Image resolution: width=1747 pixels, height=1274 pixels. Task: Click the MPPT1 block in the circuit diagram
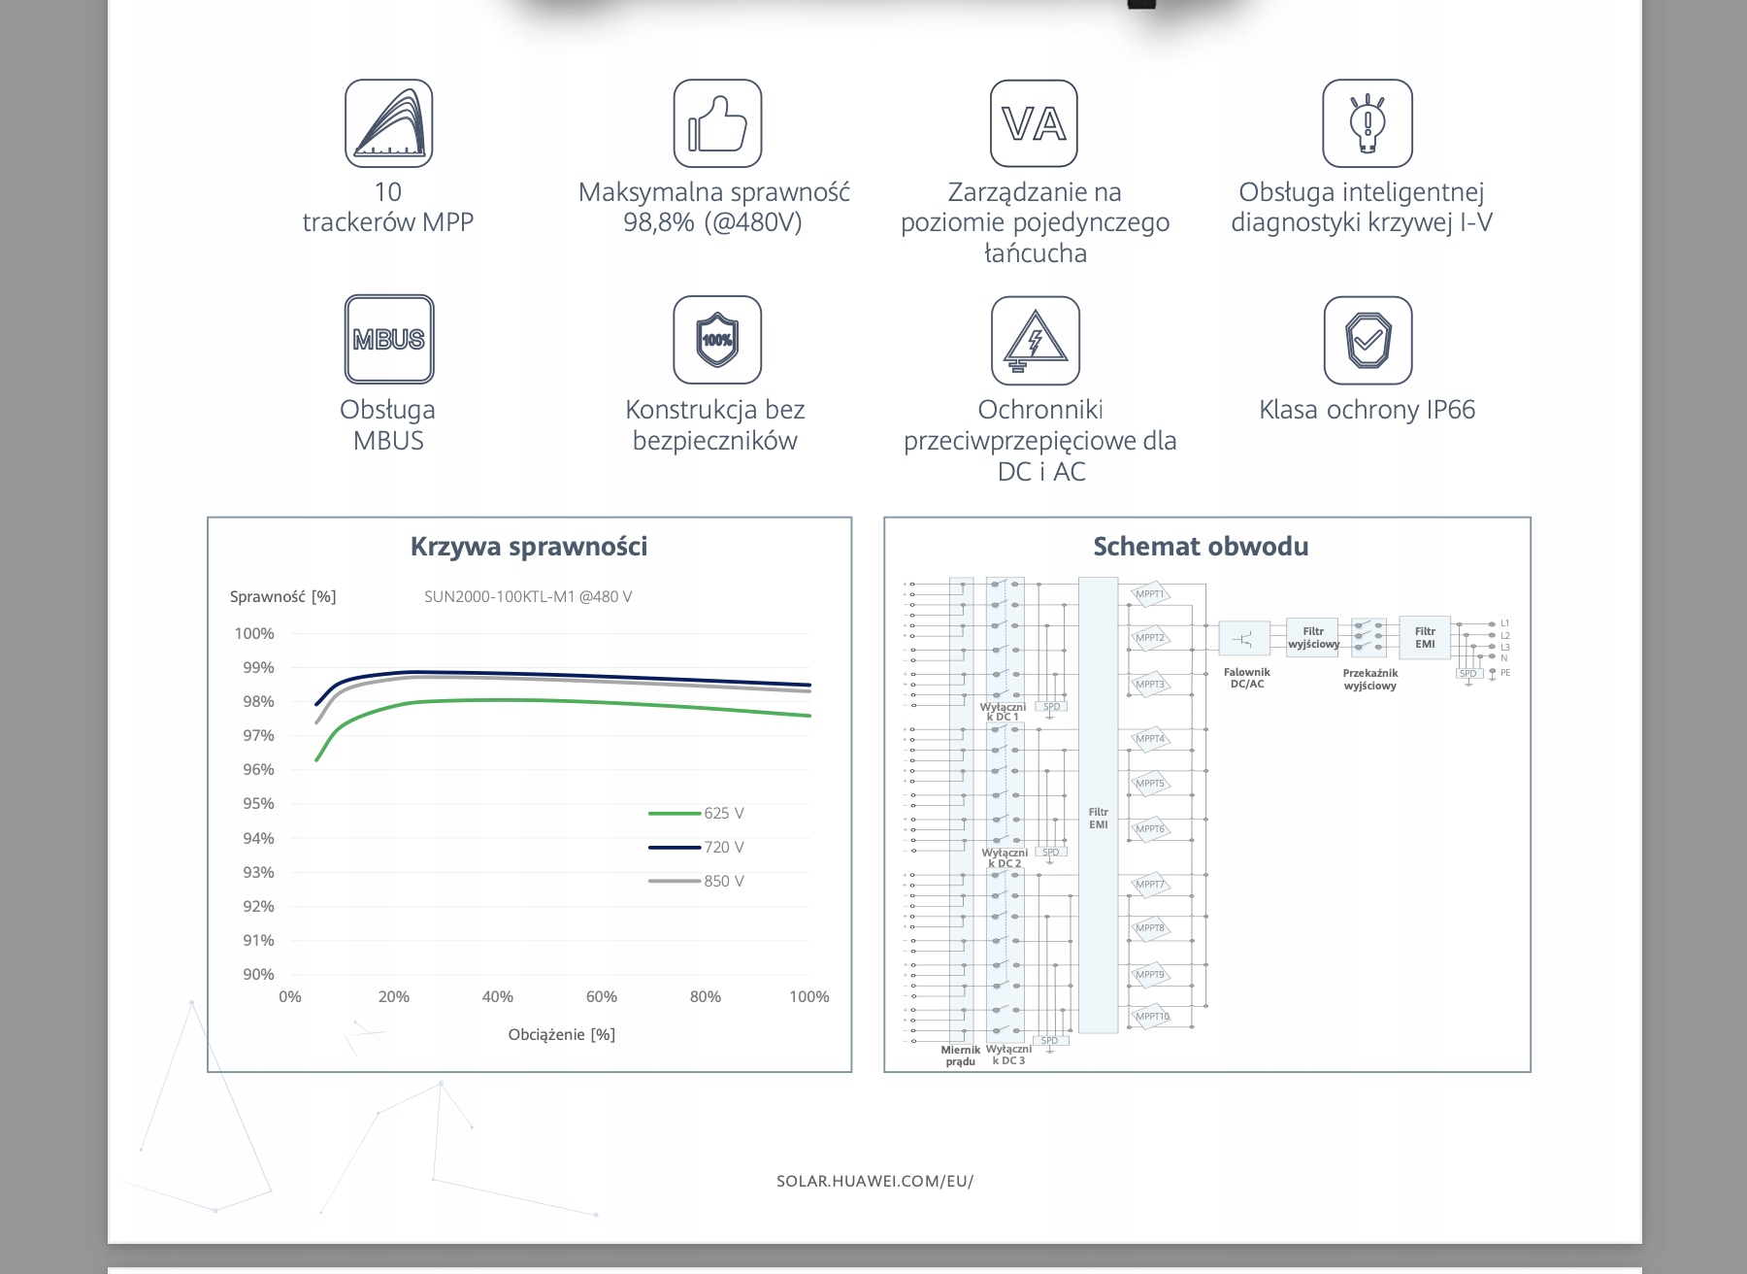click(x=1150, y=594)
